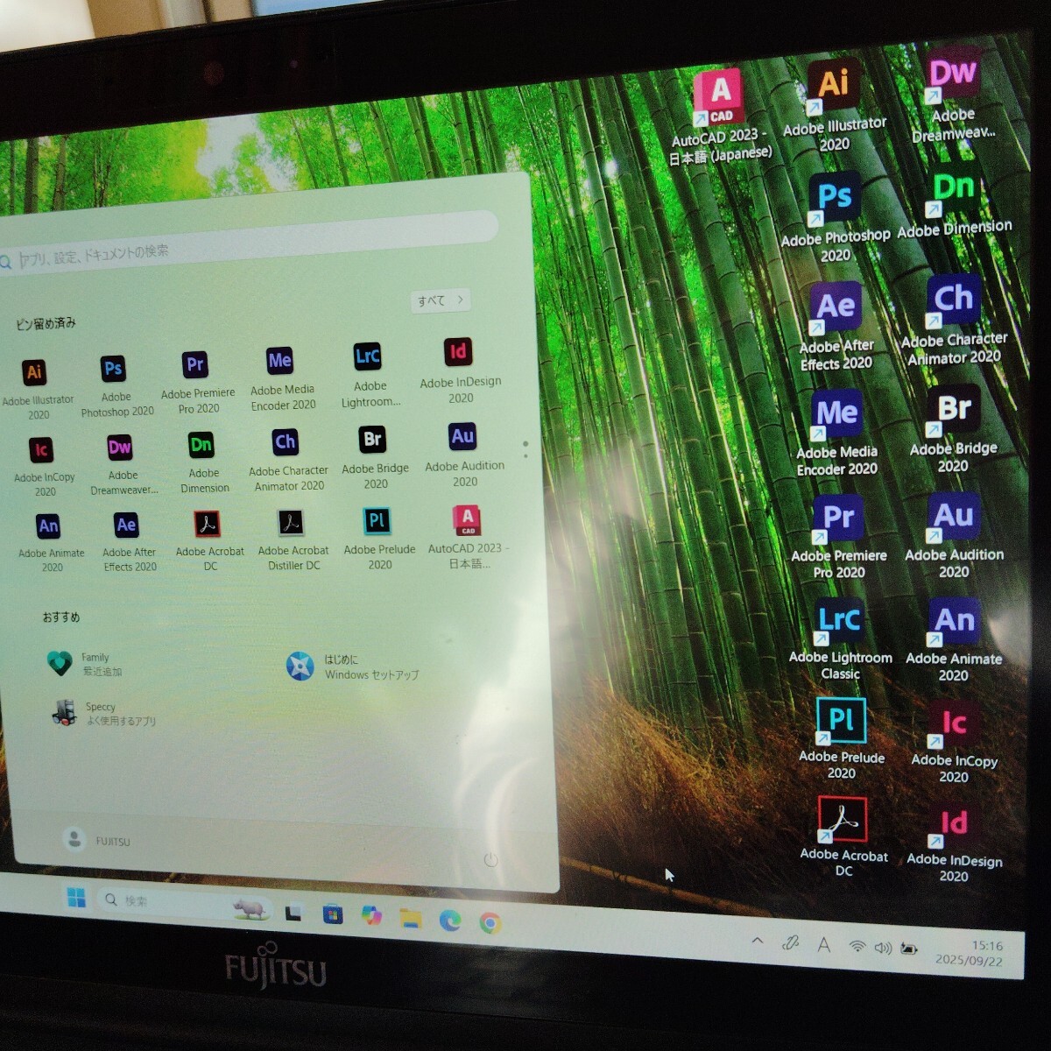1051x1051 pixels.
Task: Open Speccy from recommended list
Action: [103, 714]
